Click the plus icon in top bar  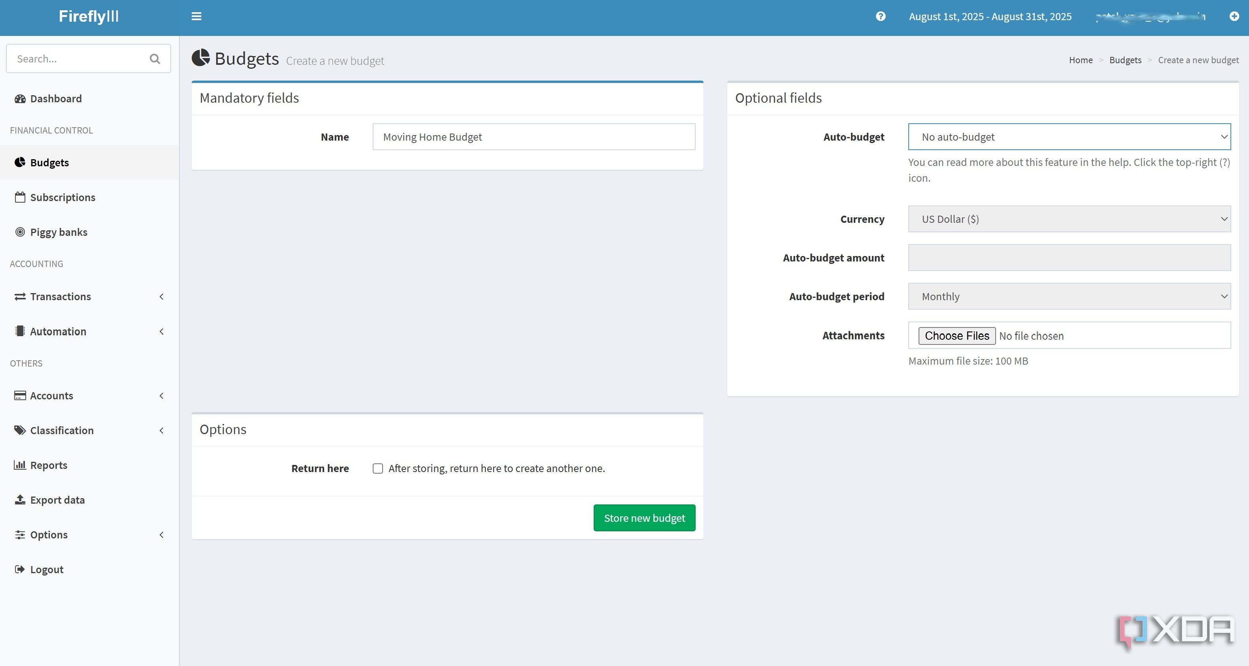(x=1234, y=17)
